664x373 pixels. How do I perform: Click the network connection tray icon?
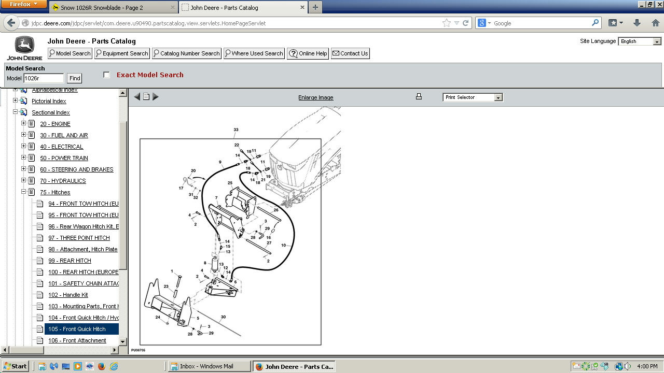tap(618, 366)
